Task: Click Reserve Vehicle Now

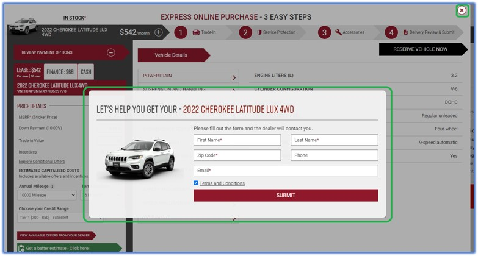Action: 423,49
